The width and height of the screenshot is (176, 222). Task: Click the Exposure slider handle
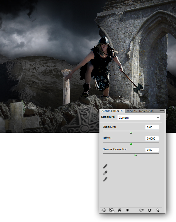click(x=131, y=132)
